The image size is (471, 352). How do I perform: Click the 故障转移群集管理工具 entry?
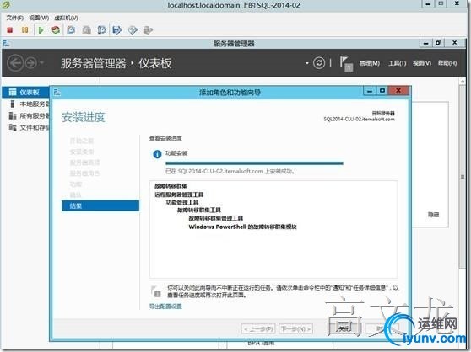click(x=216, y=218)
